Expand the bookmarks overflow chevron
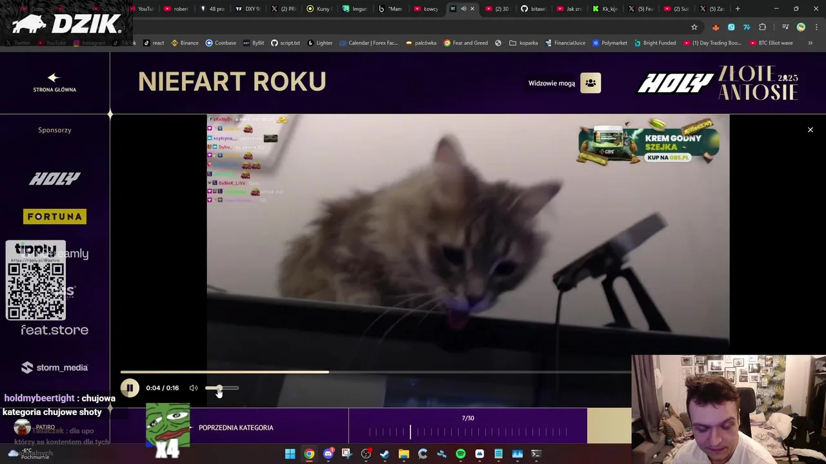This screenshot has width=826, height=464. tap(810, 43)
